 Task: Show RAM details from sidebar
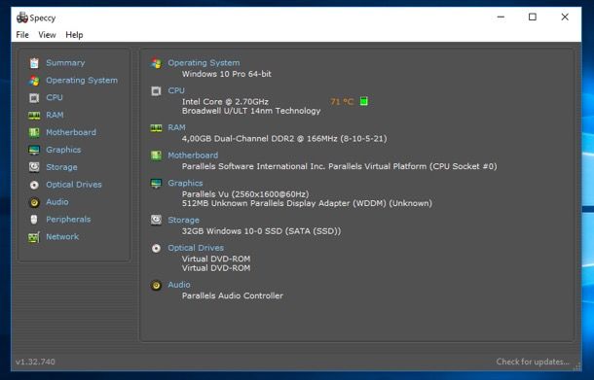pyautogui.click(x=55, y=115)
